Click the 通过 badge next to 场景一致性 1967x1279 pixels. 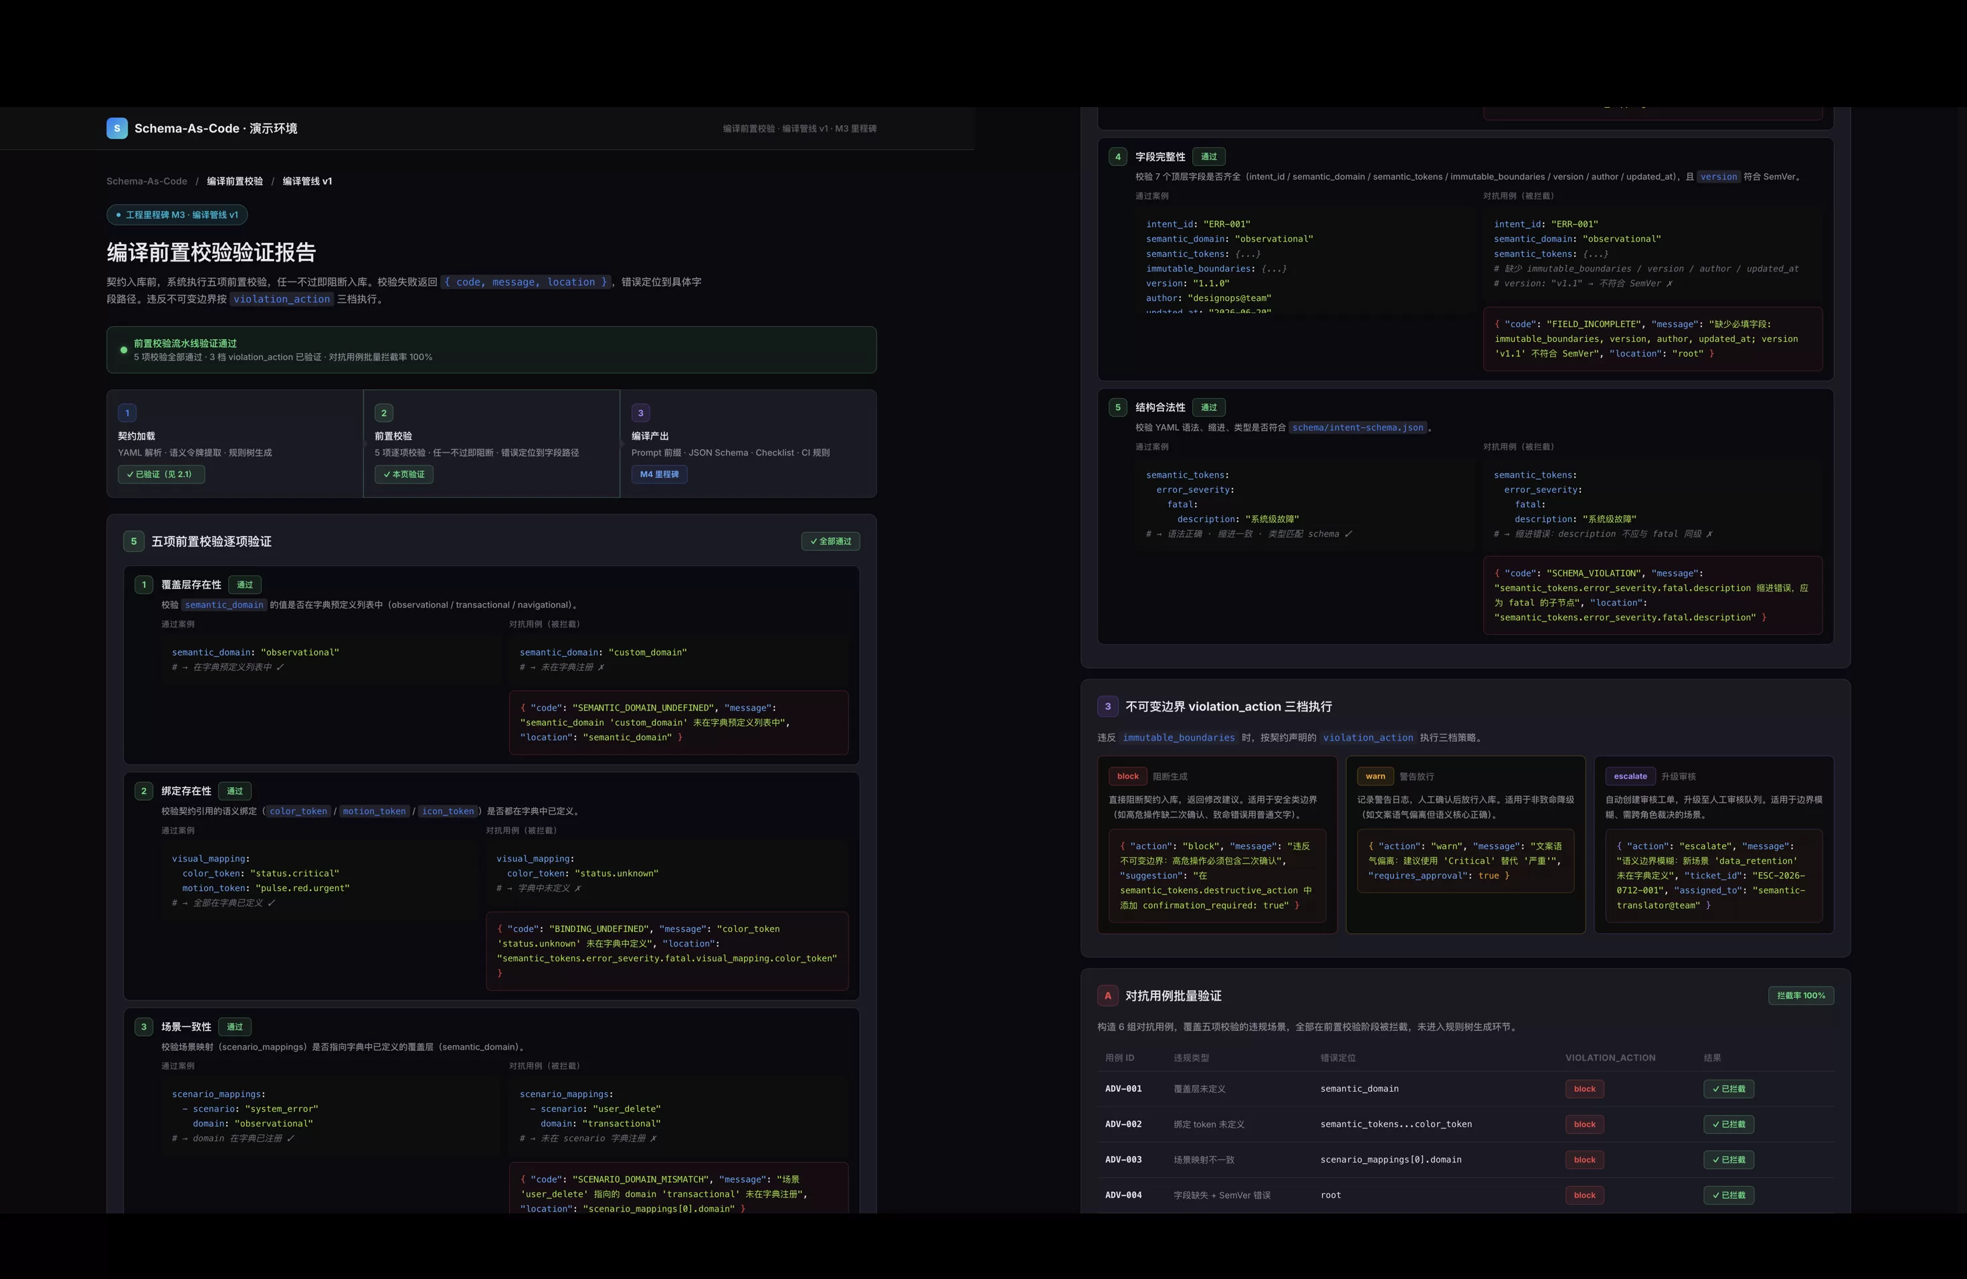point(235,1027)
